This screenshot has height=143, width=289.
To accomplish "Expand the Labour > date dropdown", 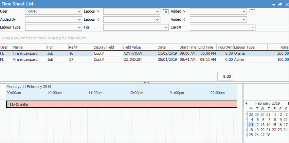I will pyautogui.click(x=158, y=12).
